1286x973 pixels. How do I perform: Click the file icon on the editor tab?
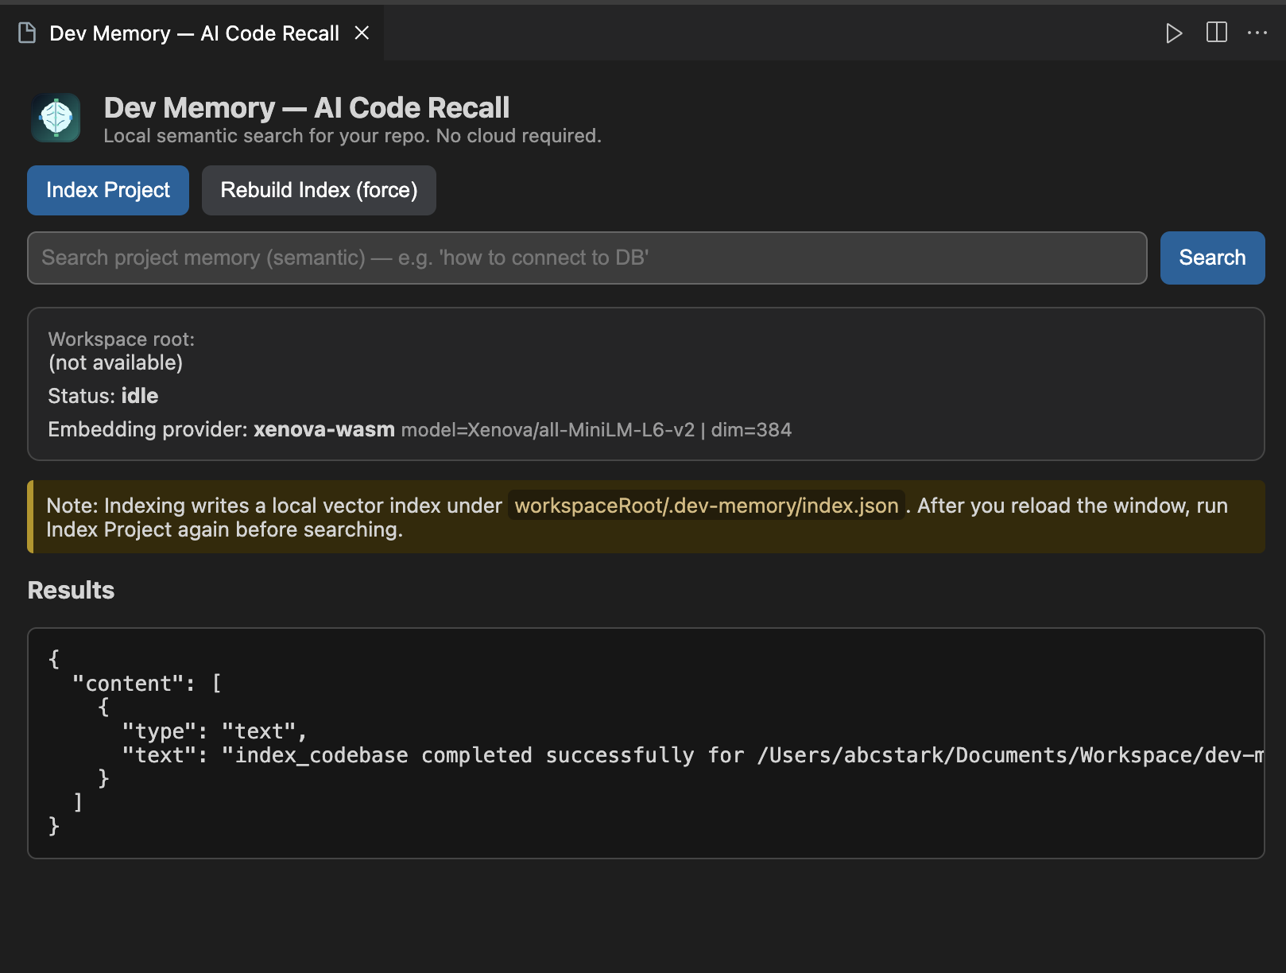(x=27, y=33)
